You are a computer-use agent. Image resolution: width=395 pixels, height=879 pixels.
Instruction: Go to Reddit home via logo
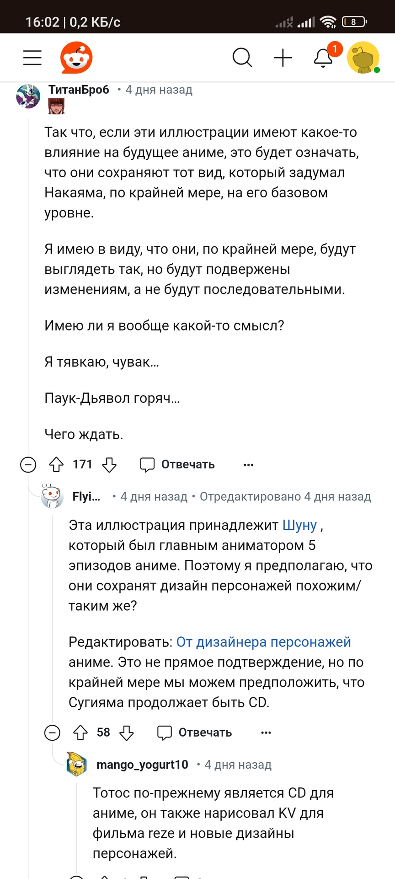pos(76,58)
